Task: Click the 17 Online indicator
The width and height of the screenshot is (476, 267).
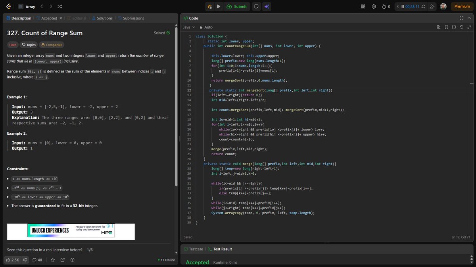Action: (x=166, y=260)
